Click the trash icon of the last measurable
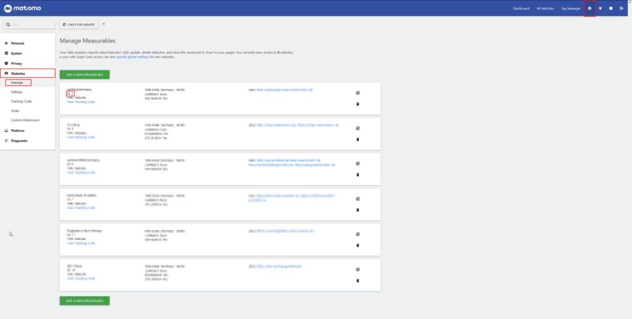The width and height of the screenshot is (632, 319). tap(357, 280)
